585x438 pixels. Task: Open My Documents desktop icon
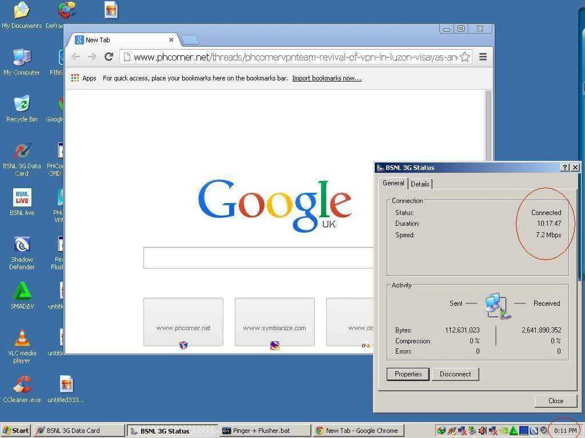(22, 15)
